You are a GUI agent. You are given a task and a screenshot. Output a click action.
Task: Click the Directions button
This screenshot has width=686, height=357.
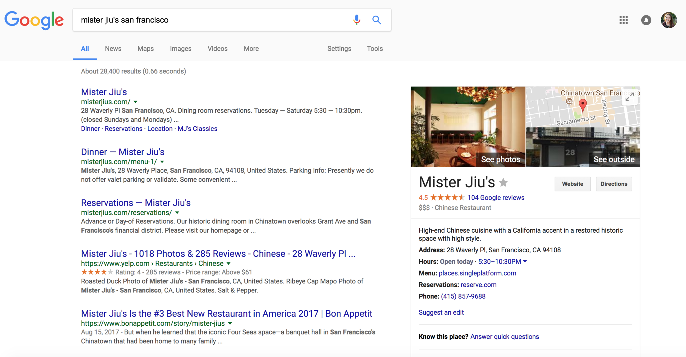pos(614,184)
